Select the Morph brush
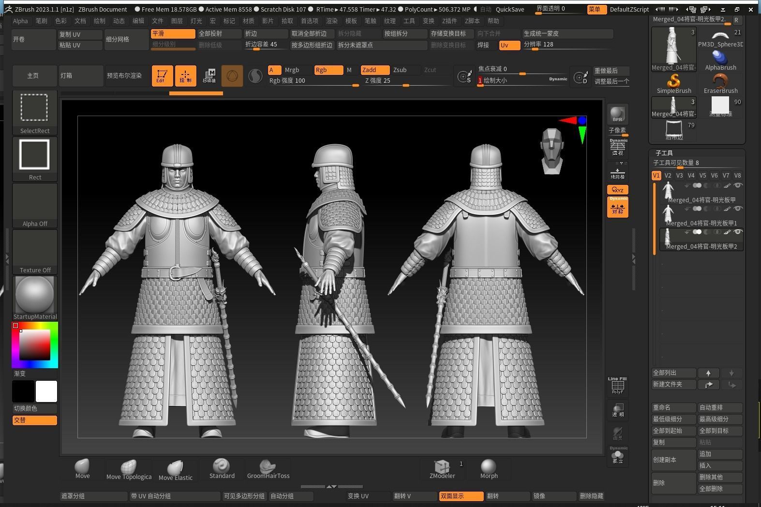The image size is (761, 507). [489, 469]
